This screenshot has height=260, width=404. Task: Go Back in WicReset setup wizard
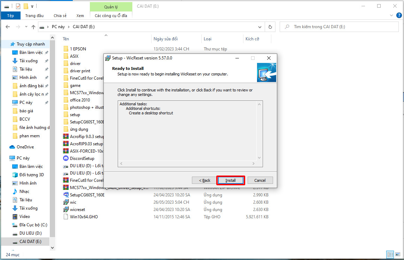[204, 180]
